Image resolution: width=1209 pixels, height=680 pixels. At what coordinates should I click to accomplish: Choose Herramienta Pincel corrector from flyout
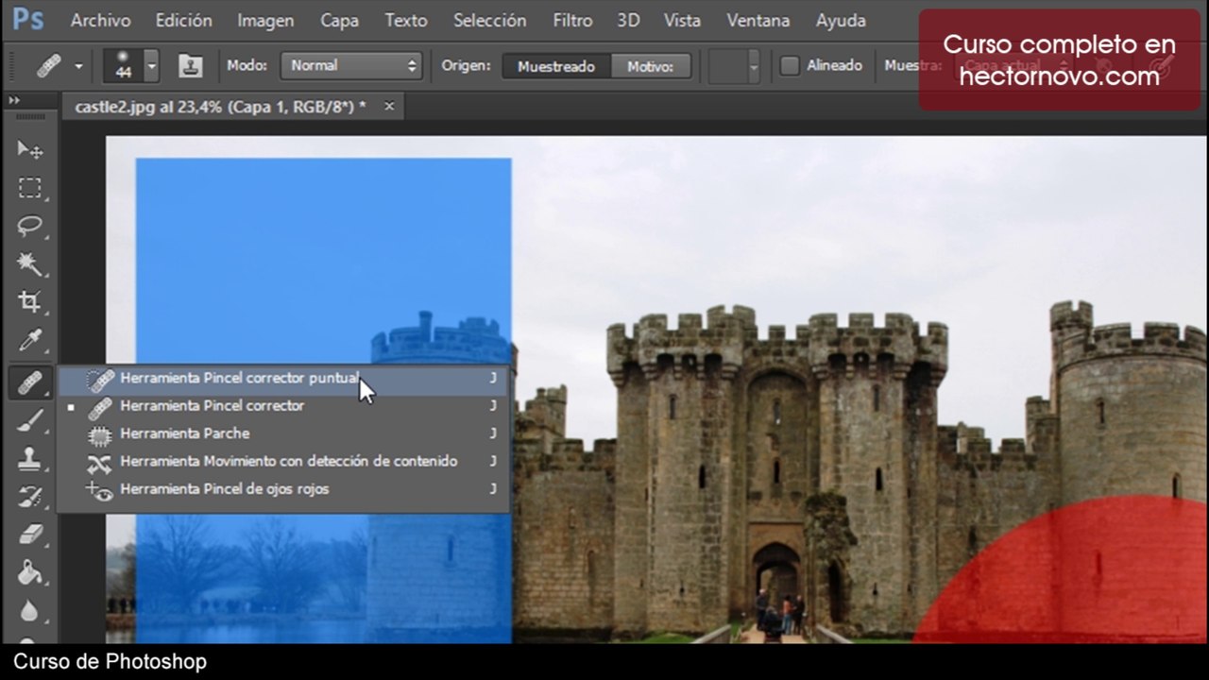pos(283,406)
